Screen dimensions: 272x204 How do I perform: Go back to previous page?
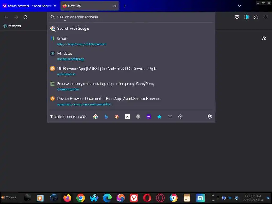[x=6, y=17]
